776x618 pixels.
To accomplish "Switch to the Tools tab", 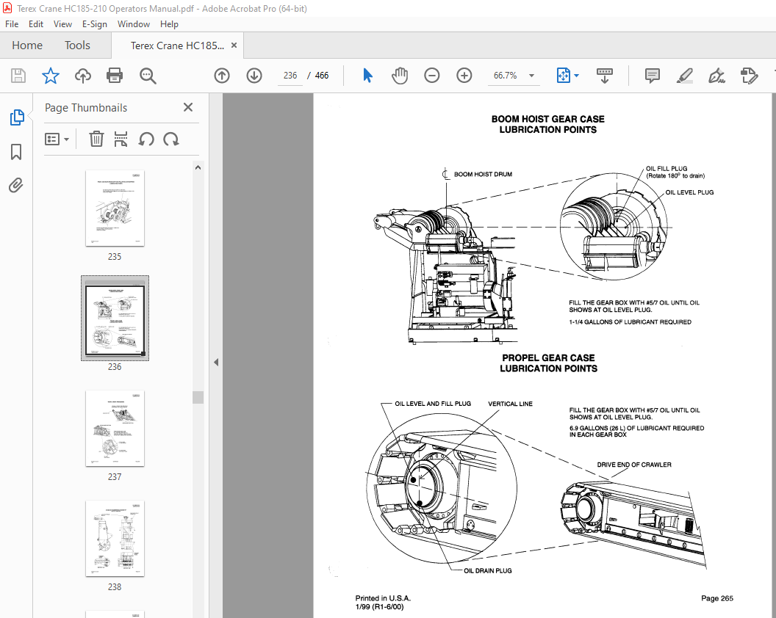I will [77, 46].
